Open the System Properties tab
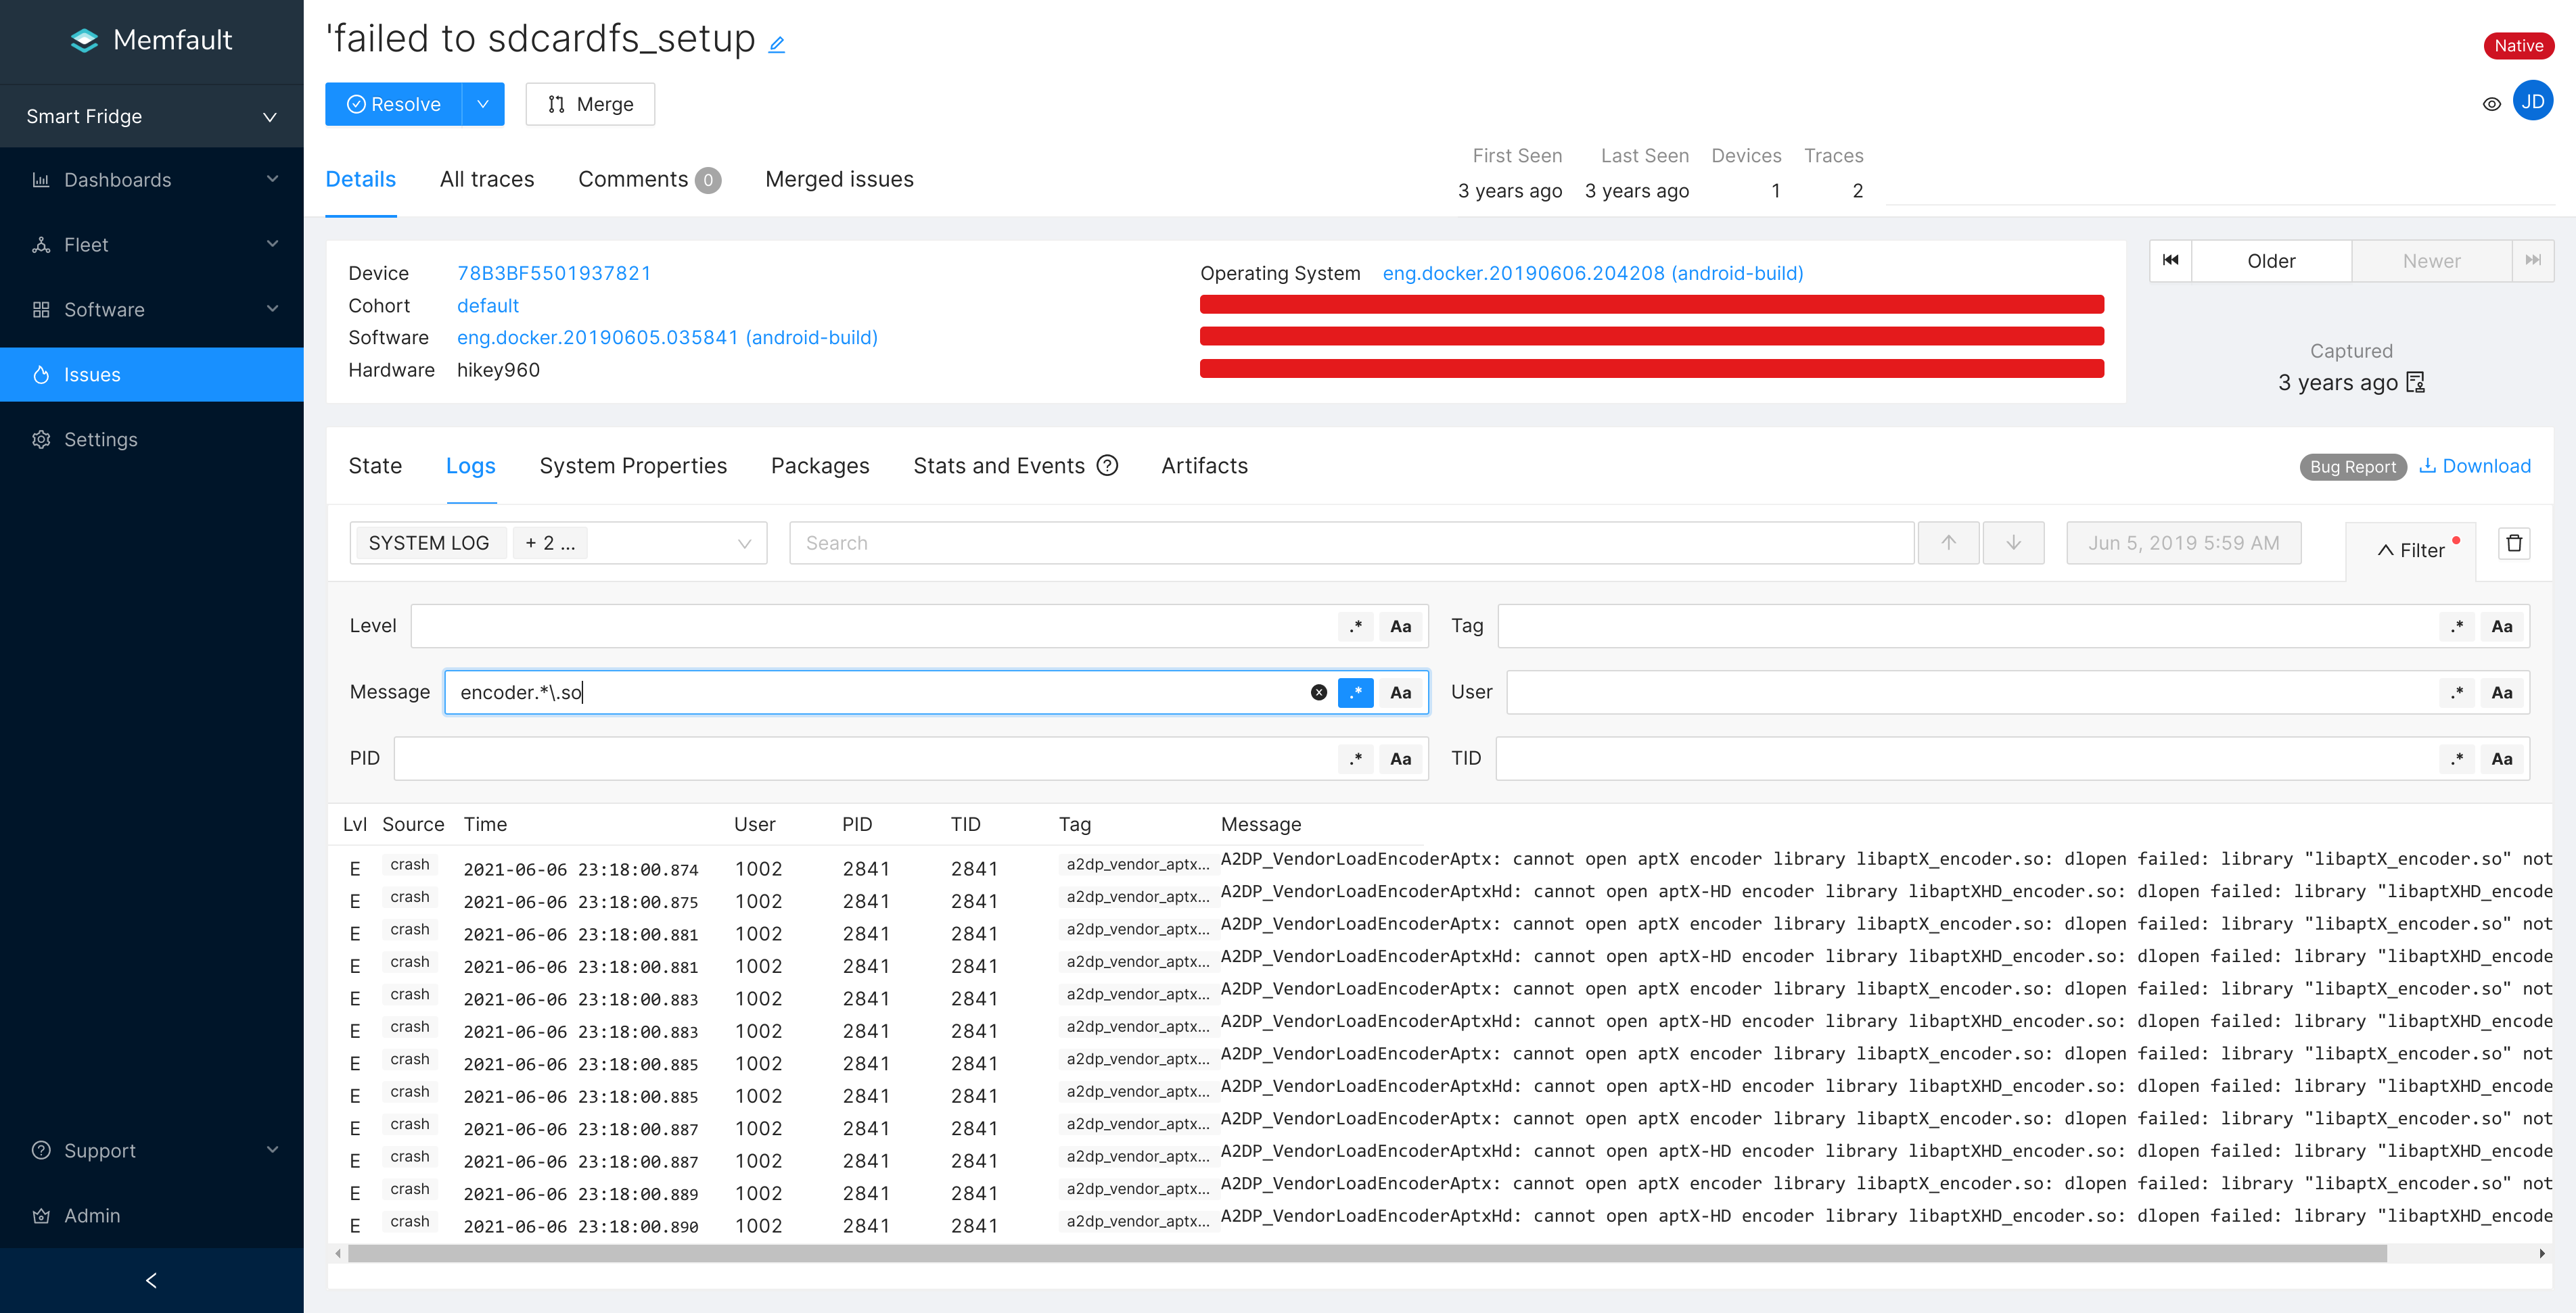 tap(633, 466)
